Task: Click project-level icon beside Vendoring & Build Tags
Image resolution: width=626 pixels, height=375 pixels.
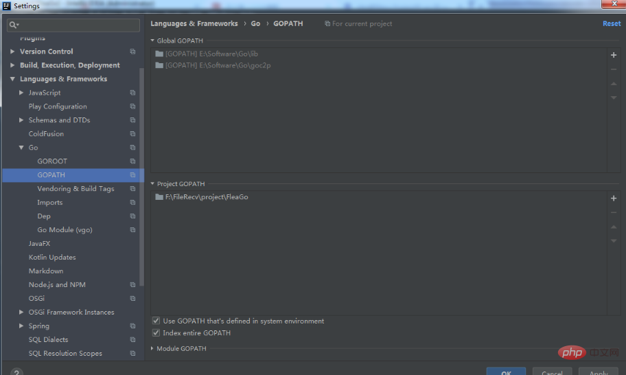Action: 132,188
